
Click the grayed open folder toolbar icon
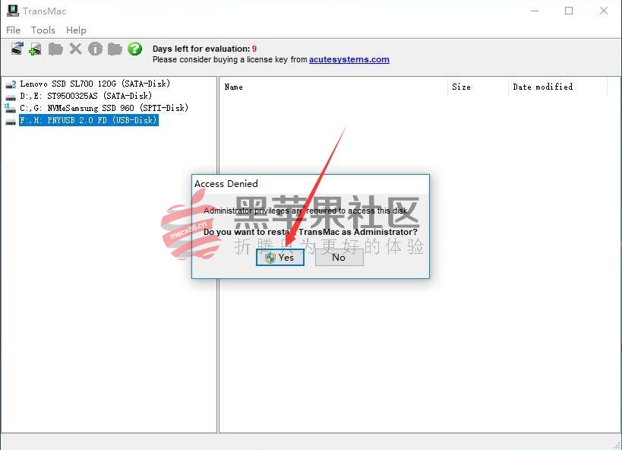click(55, 49)
